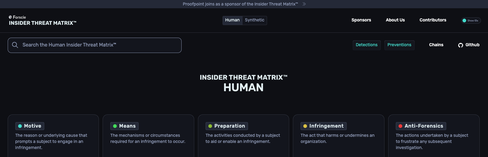The width and height of the screenshot is (488, 157).
Task: Switch to the Synthetic matrix tab
Action: 254,20
